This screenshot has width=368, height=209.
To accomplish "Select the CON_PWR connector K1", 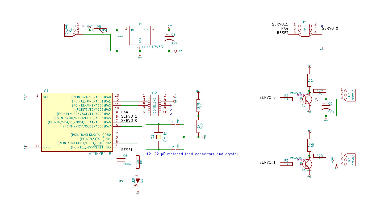I will 69,30.
